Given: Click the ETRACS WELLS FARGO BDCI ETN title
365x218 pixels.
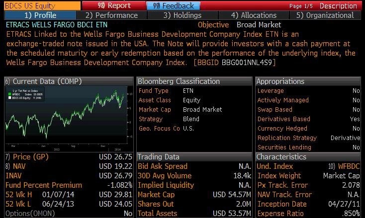Looking at the screenshot, I should 57,25.
